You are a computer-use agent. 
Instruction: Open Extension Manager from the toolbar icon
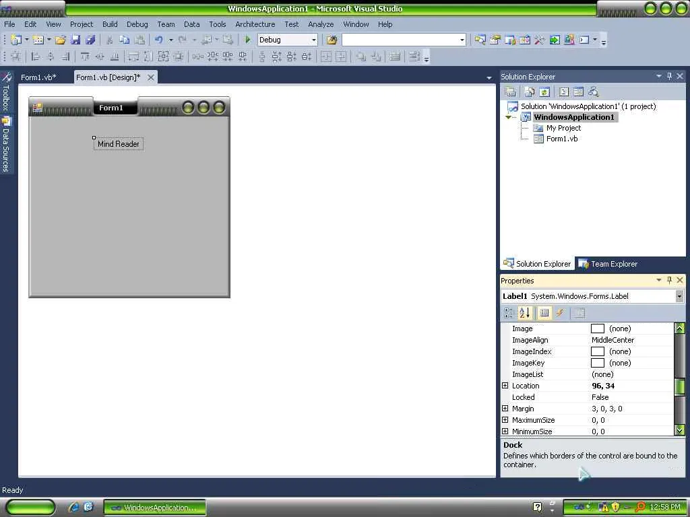[x=569, y=40]
